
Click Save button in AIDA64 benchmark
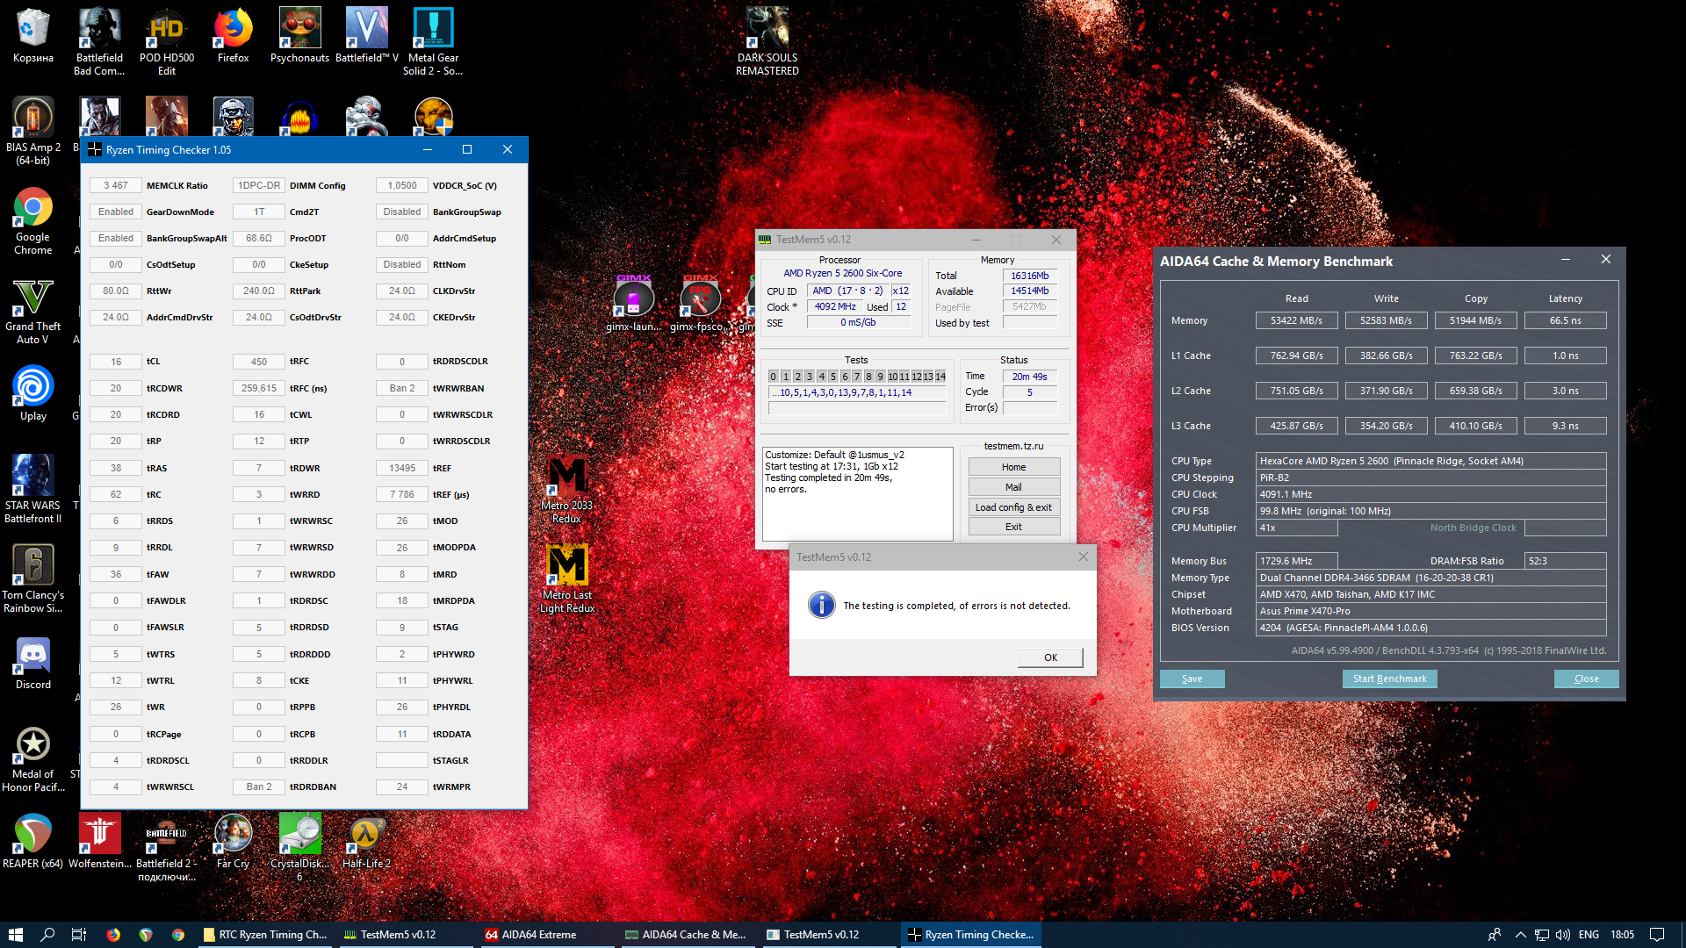(x=1192, y=679)
